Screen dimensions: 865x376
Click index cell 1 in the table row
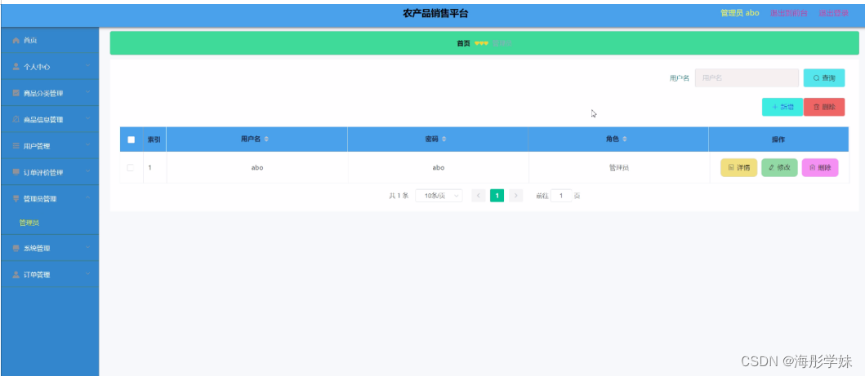coord(149,167)
